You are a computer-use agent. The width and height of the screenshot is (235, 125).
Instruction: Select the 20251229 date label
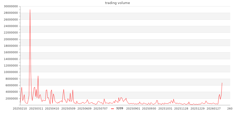[198, 108]
